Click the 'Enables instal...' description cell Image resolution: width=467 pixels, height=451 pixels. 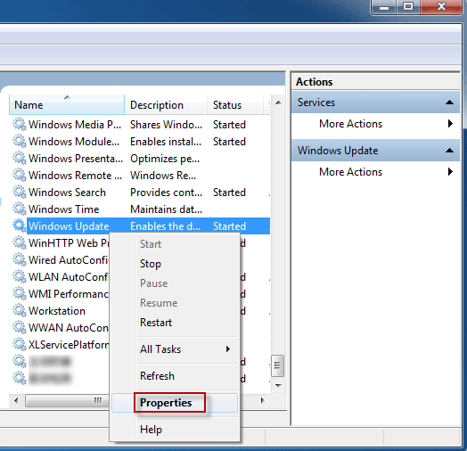166,142
